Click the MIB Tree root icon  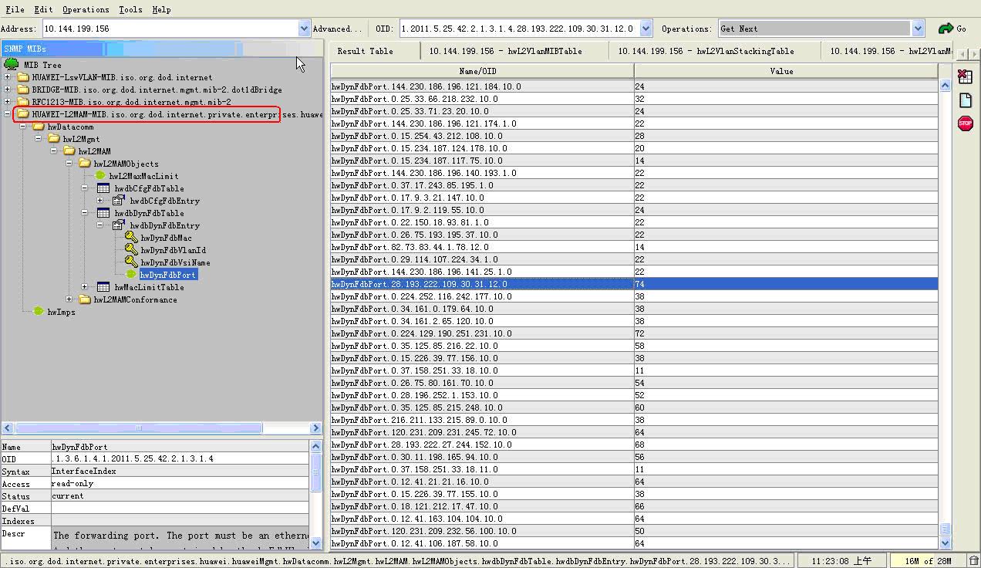[x=12, y=65]
